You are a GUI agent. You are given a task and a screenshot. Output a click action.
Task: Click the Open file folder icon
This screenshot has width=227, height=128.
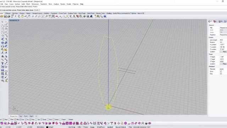coord(2,16)
